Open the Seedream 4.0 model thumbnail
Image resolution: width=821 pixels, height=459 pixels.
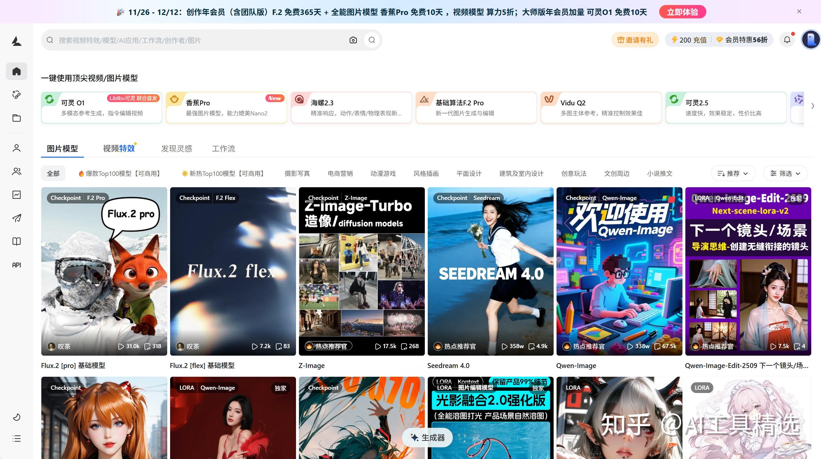(x=490, y=271)
